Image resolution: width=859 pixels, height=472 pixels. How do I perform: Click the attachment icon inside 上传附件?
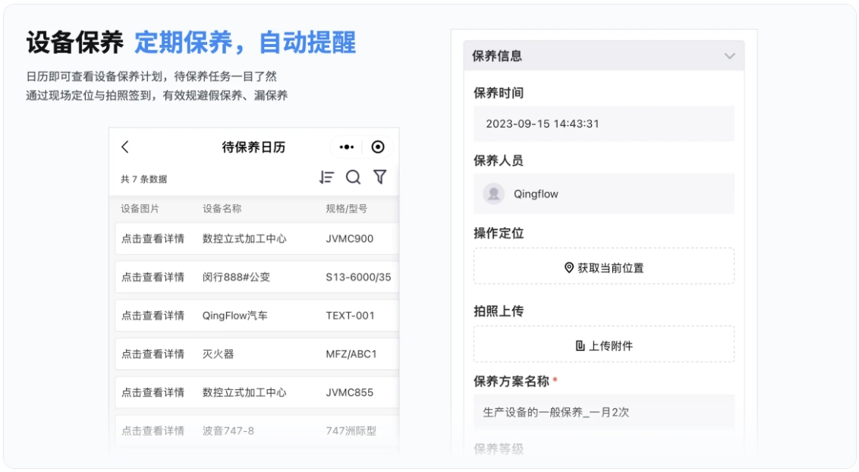(579, 344)
